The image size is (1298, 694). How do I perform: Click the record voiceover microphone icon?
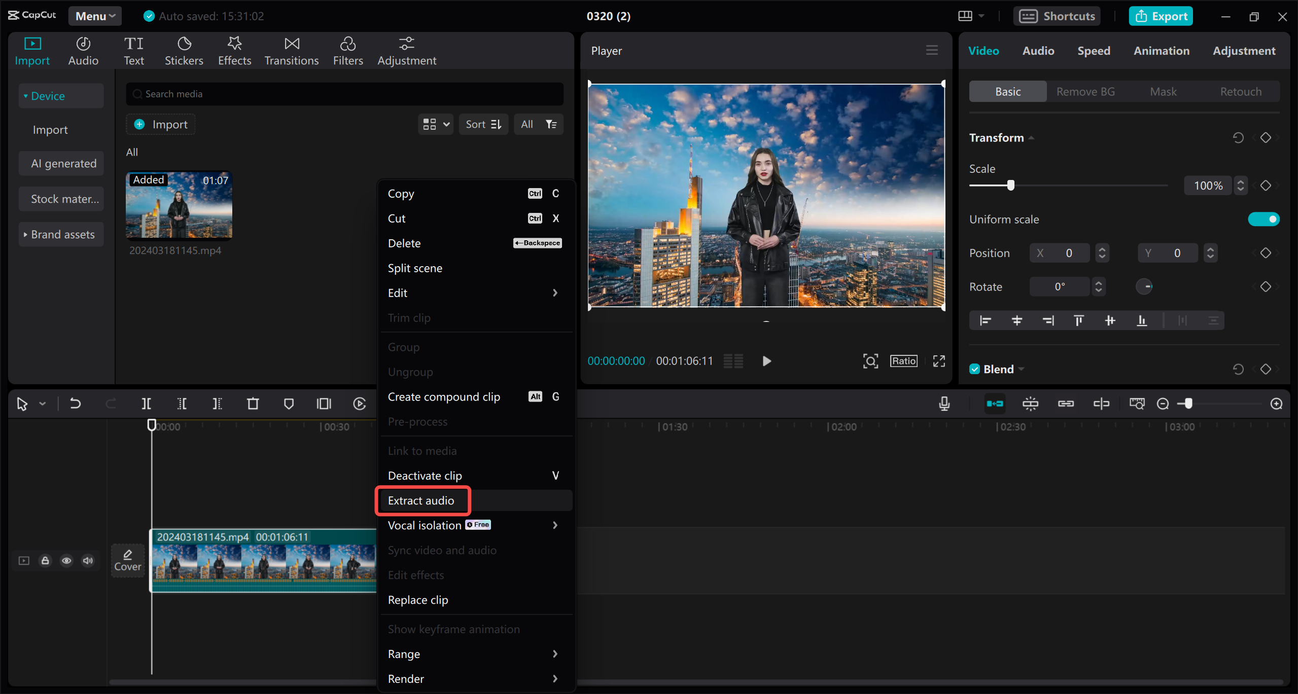pos(944,404)
